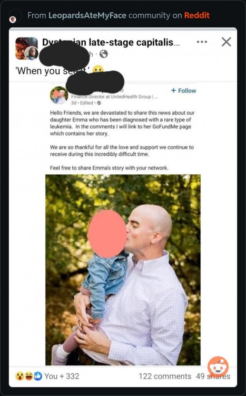The image size is (246, 396).
Task: Click the + Follow button
Action: [x=183, y=91]
